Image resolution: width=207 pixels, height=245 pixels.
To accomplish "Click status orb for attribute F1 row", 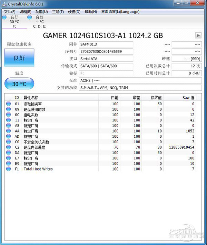I will [8, 169].
